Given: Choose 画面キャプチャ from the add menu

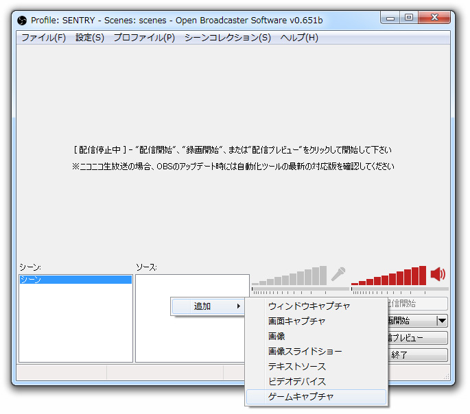Looking at the screenshot, I should [x=316, y=321].
